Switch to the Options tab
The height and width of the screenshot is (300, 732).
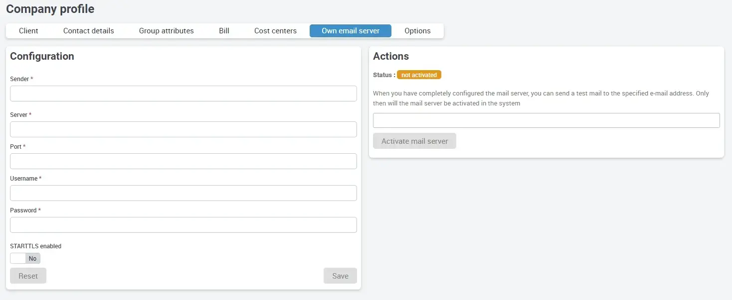417,31
